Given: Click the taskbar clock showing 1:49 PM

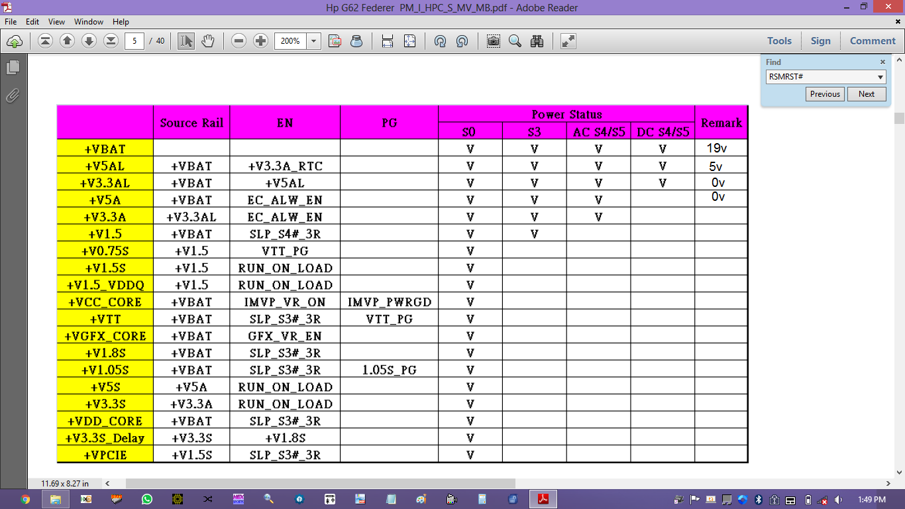Looking at the screenshot, I should point(871,499).
